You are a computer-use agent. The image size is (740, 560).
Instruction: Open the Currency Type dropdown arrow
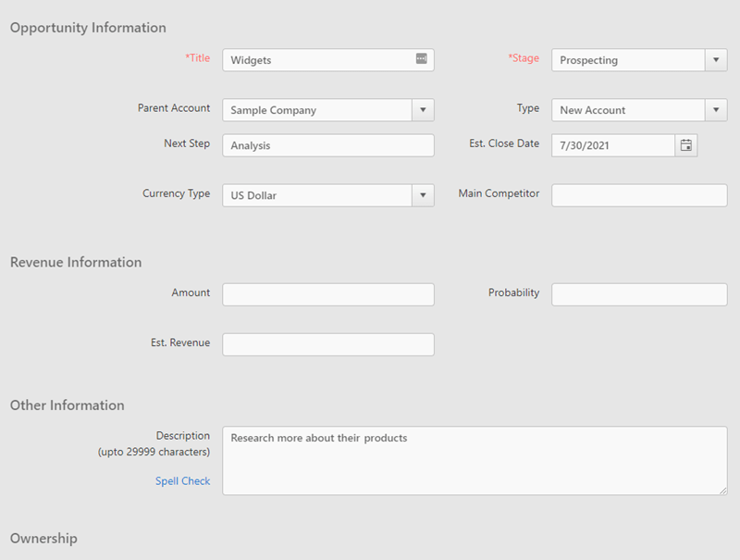pyautogui.click(x=423, y=195)
